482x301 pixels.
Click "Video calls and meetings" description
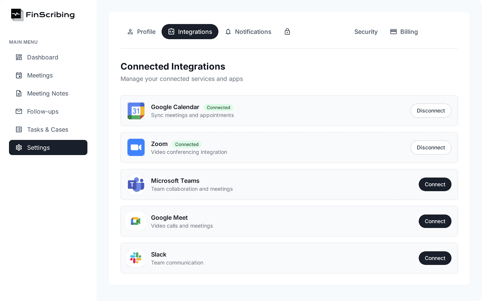182,226
